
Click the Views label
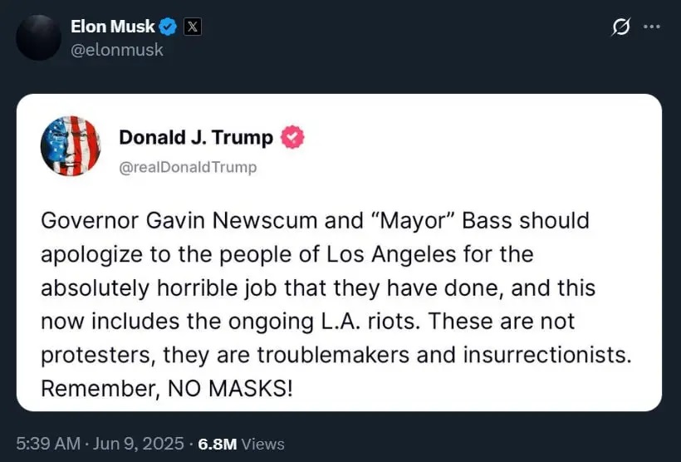pyautogui.click(x=262, y=445)
